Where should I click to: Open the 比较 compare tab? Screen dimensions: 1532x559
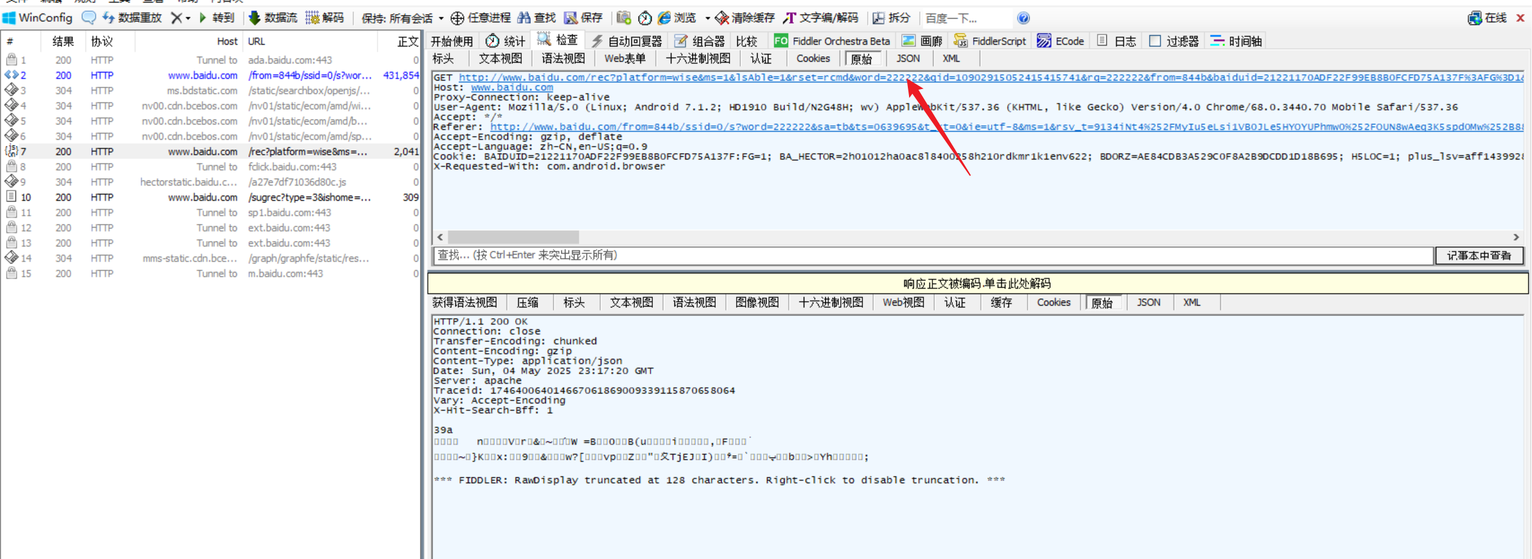(x=747, y=41)
